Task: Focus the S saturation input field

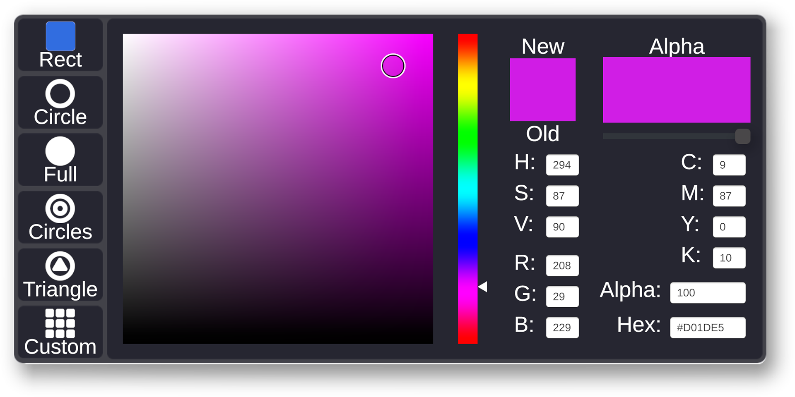Action: pyautogui.click(x=562, y=196)
